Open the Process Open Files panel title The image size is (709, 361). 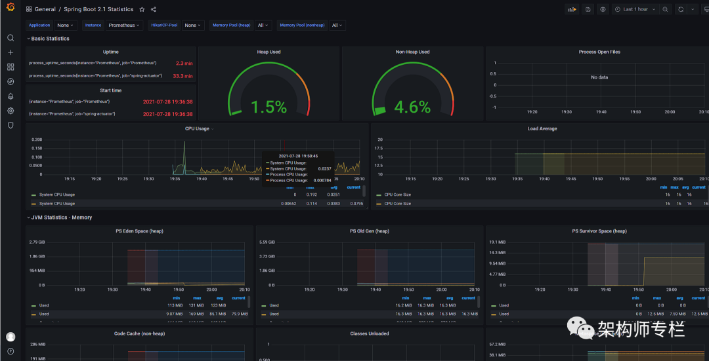coord(599,52)
